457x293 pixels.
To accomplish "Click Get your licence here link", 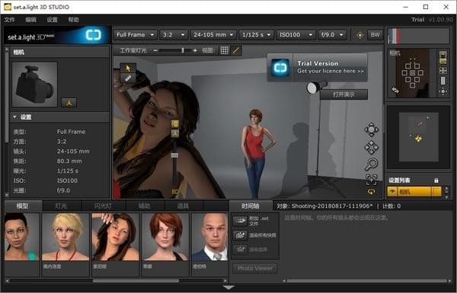I will pyautogui.click(x=331, y=71).
